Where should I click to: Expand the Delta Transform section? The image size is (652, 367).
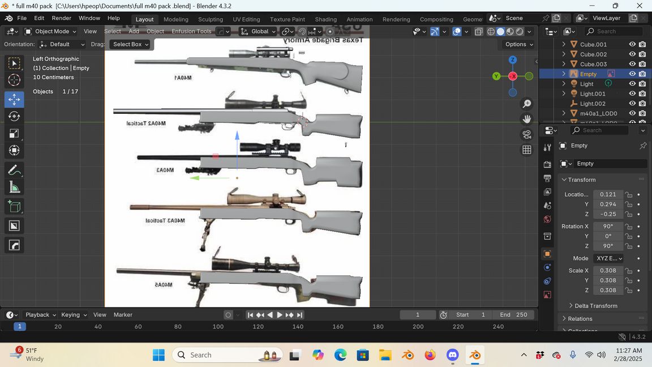click(x=595, y=306)
